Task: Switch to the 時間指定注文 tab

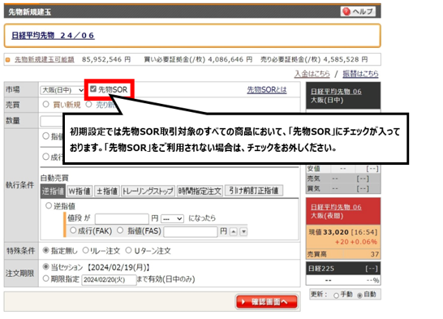Action: pos(200,191)
